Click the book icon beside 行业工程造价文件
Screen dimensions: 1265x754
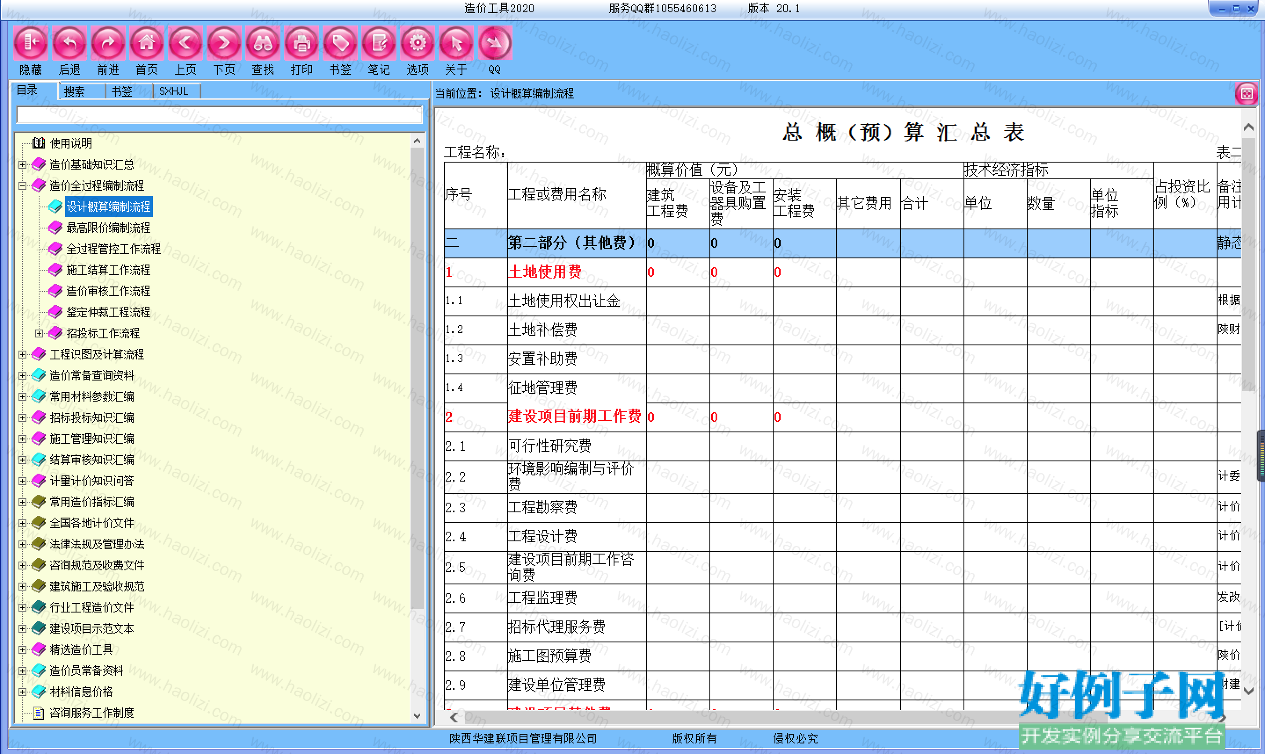coord(39,607)
